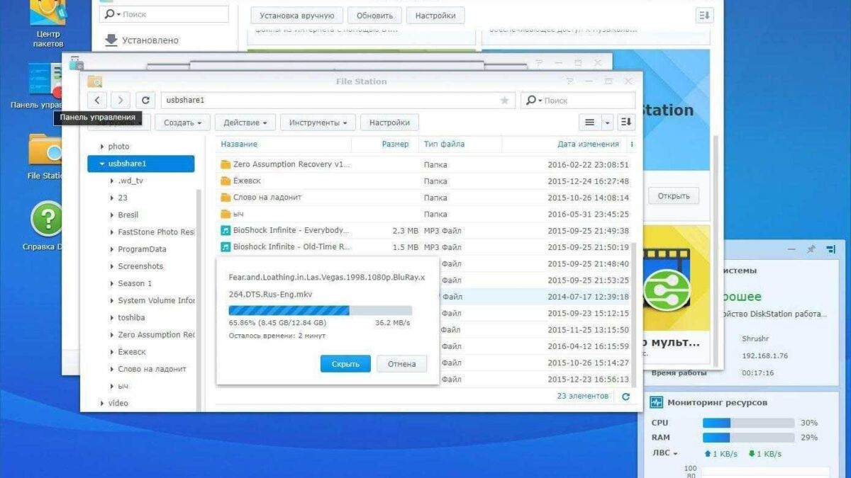
Task: Click Отмена to cancel the file transfer
Action: tap(401, 364)
